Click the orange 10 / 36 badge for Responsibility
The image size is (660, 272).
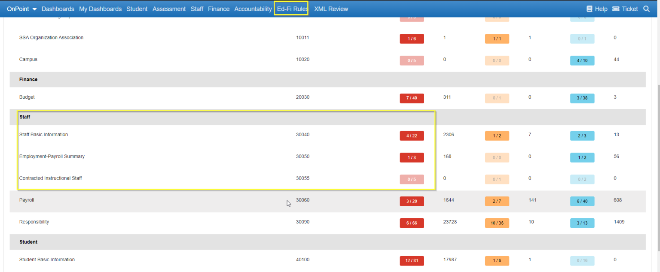[x=497, y=223]
